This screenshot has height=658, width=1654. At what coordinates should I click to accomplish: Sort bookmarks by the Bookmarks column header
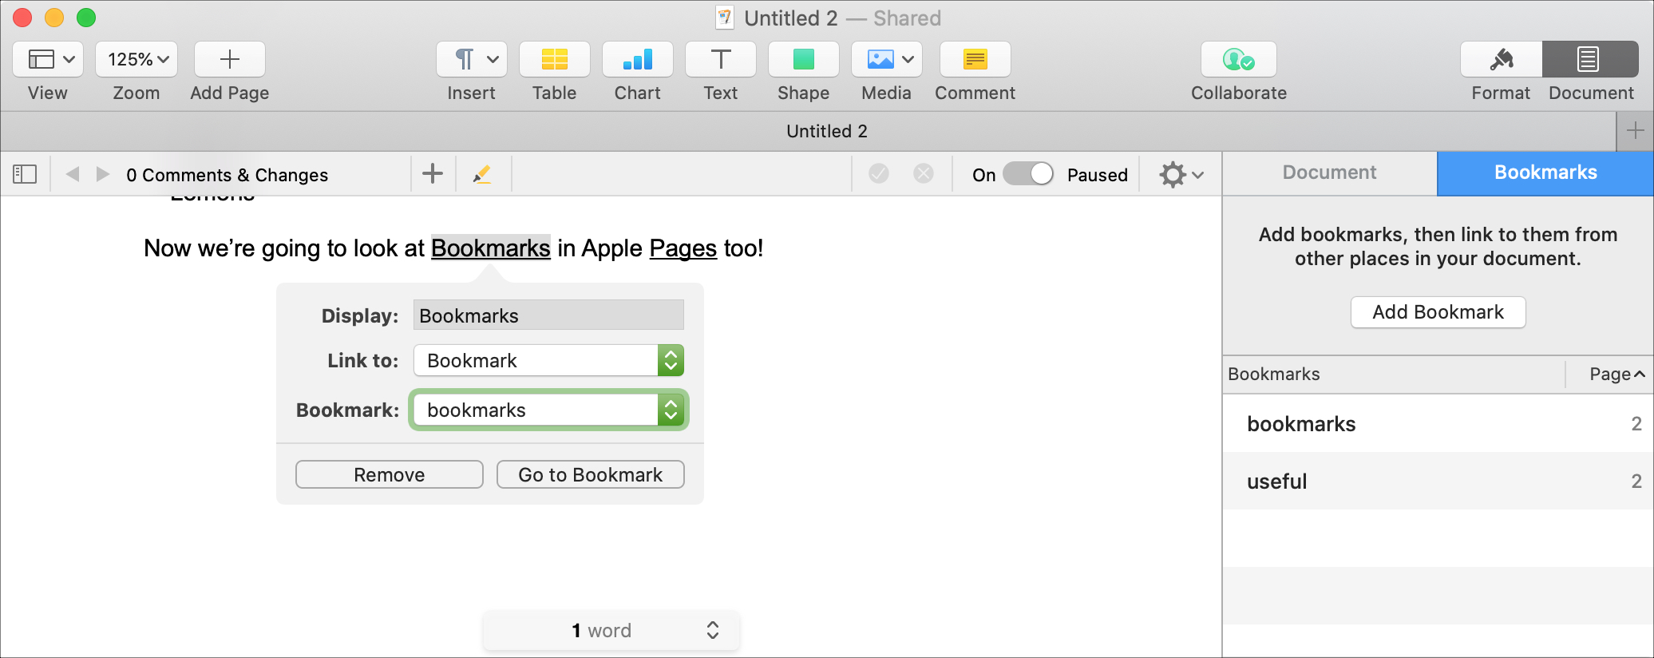1394,375
